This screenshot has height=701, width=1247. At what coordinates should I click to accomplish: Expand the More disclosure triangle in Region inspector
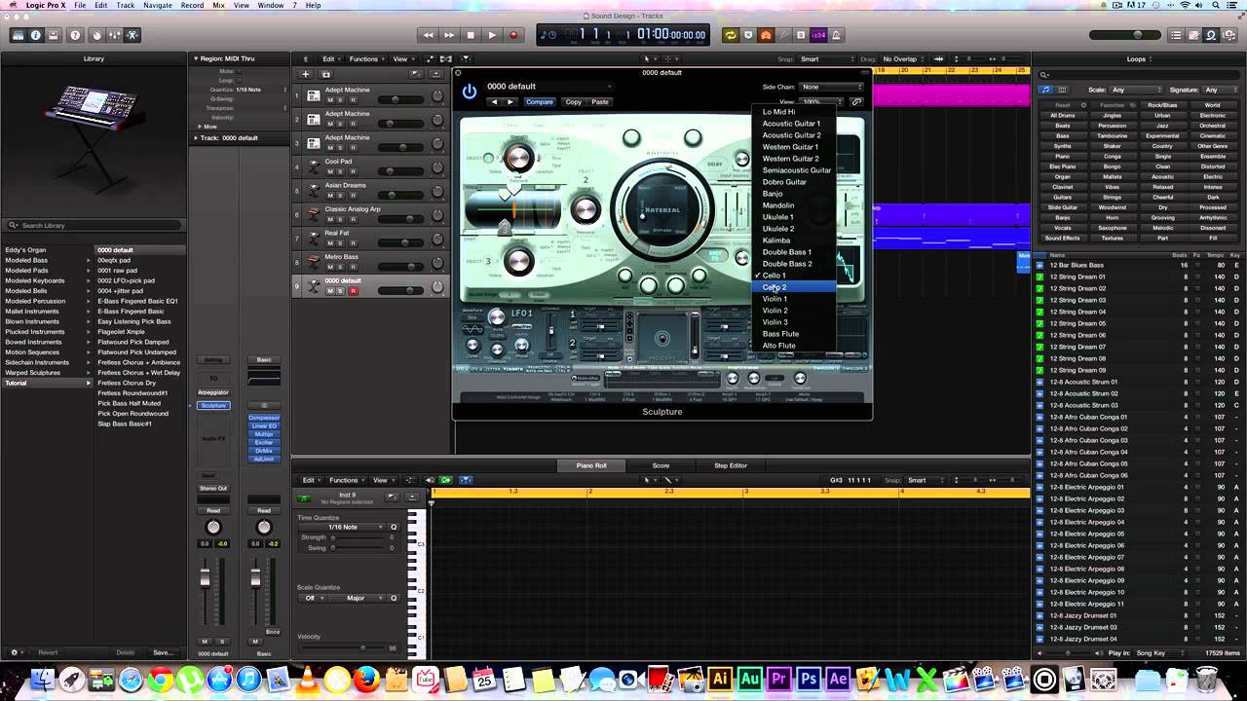pos(201,127)
